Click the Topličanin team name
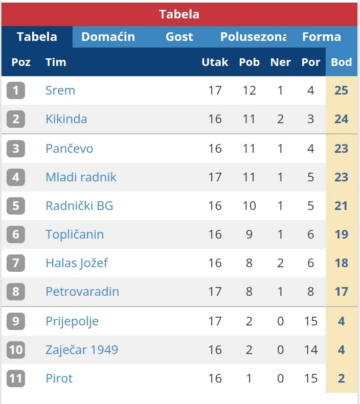This screenshot has width=360, height=404. coord(75,234)
